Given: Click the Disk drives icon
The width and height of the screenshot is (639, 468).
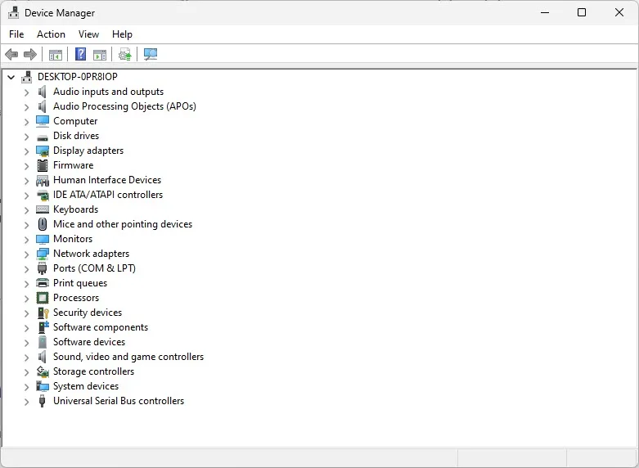Looking at the screenshot, I should click(x=43, y=137).
